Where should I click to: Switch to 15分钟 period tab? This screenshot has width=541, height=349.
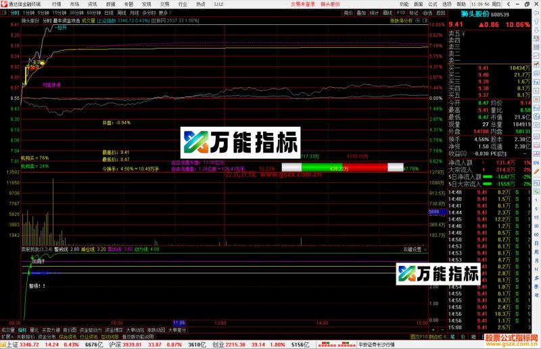pyautogui.click(x=59, y=13)
